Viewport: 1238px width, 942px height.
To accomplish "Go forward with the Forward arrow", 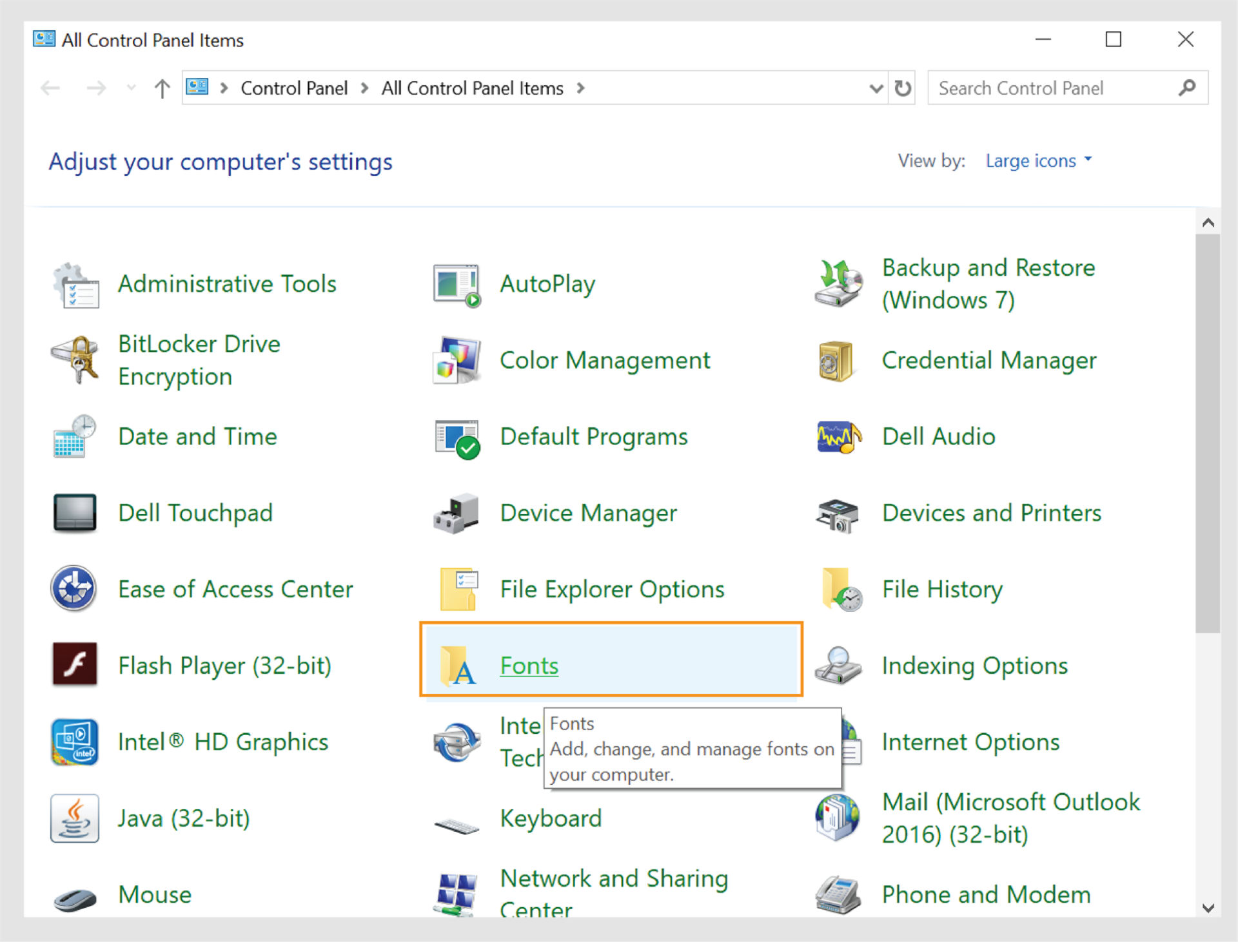I will tap(95, 88).
